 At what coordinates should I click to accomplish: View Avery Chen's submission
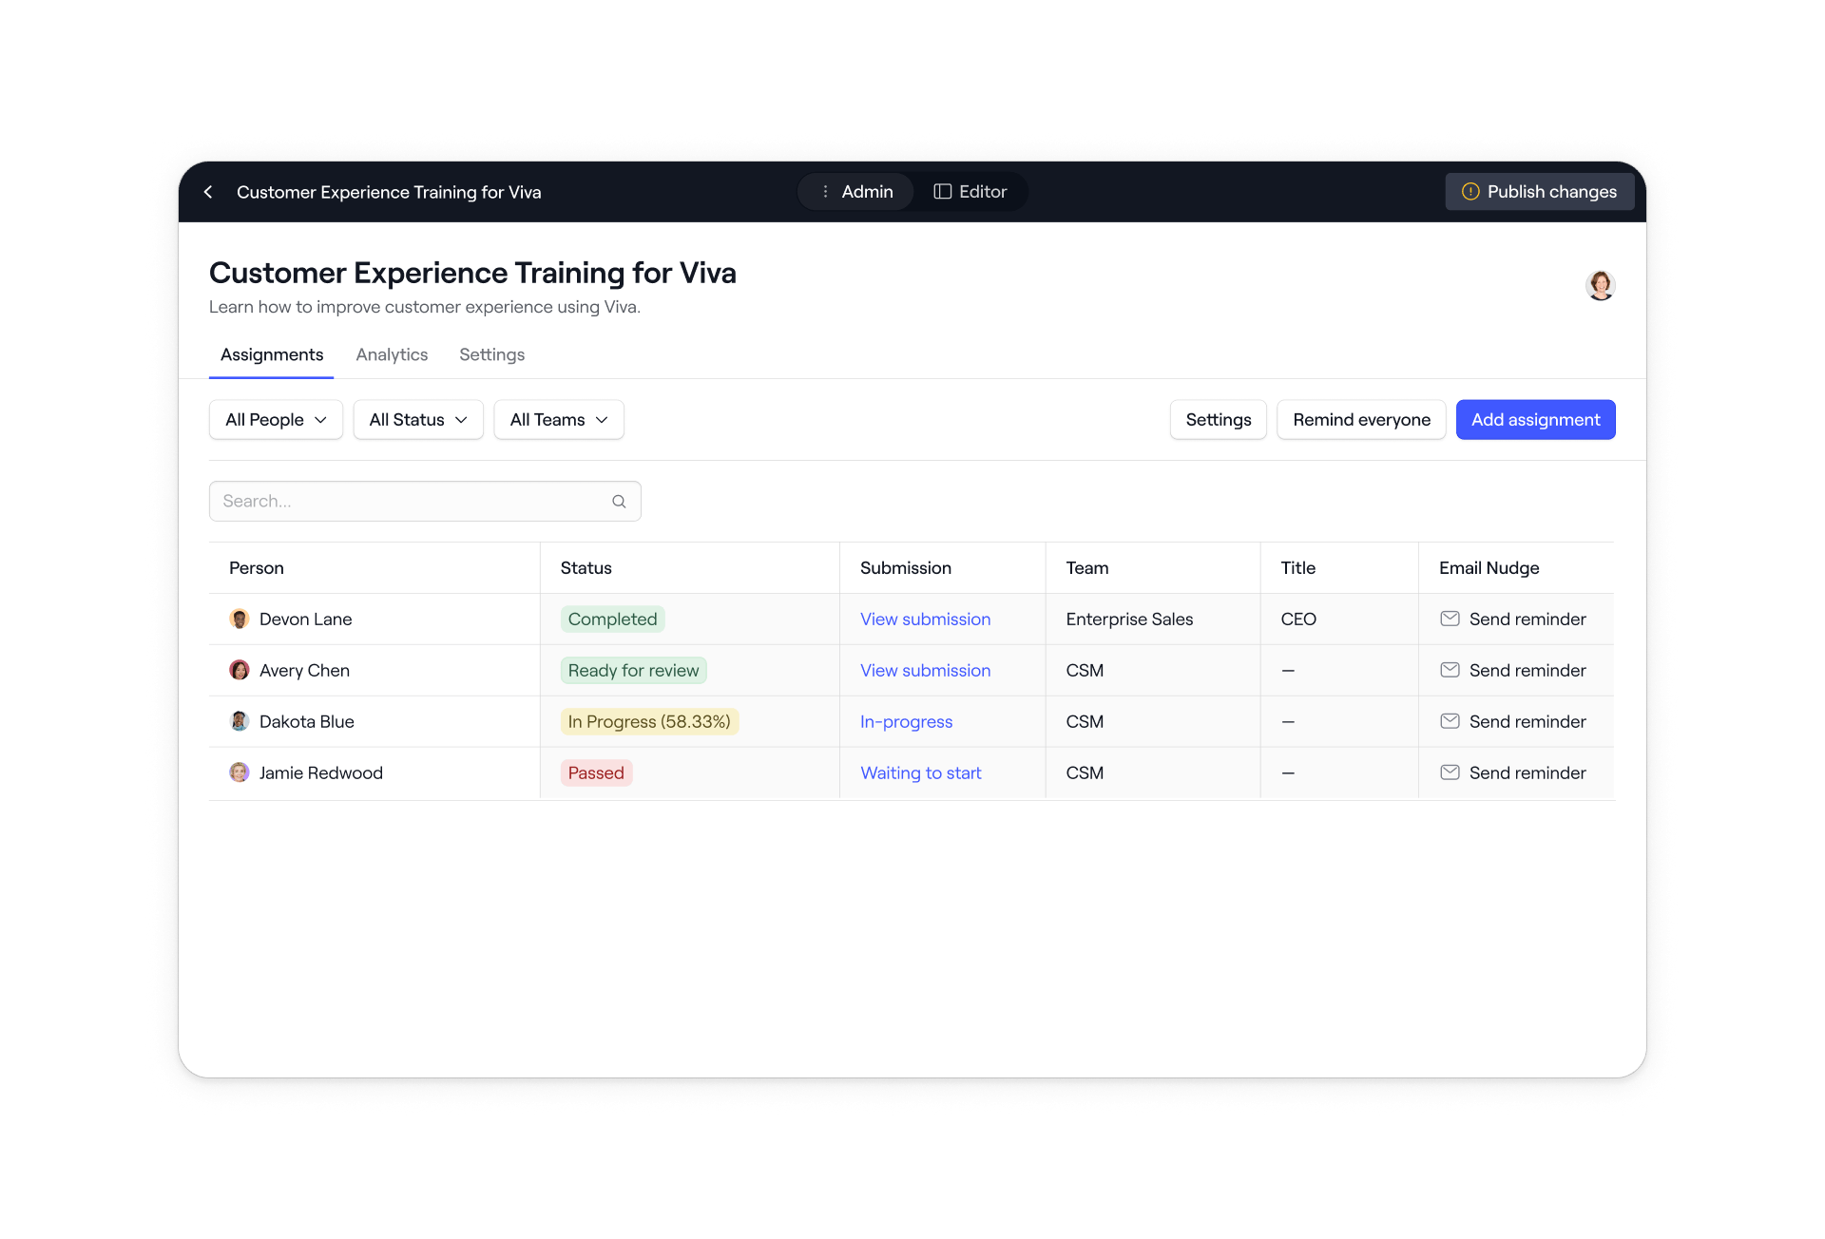coord(925,670)
